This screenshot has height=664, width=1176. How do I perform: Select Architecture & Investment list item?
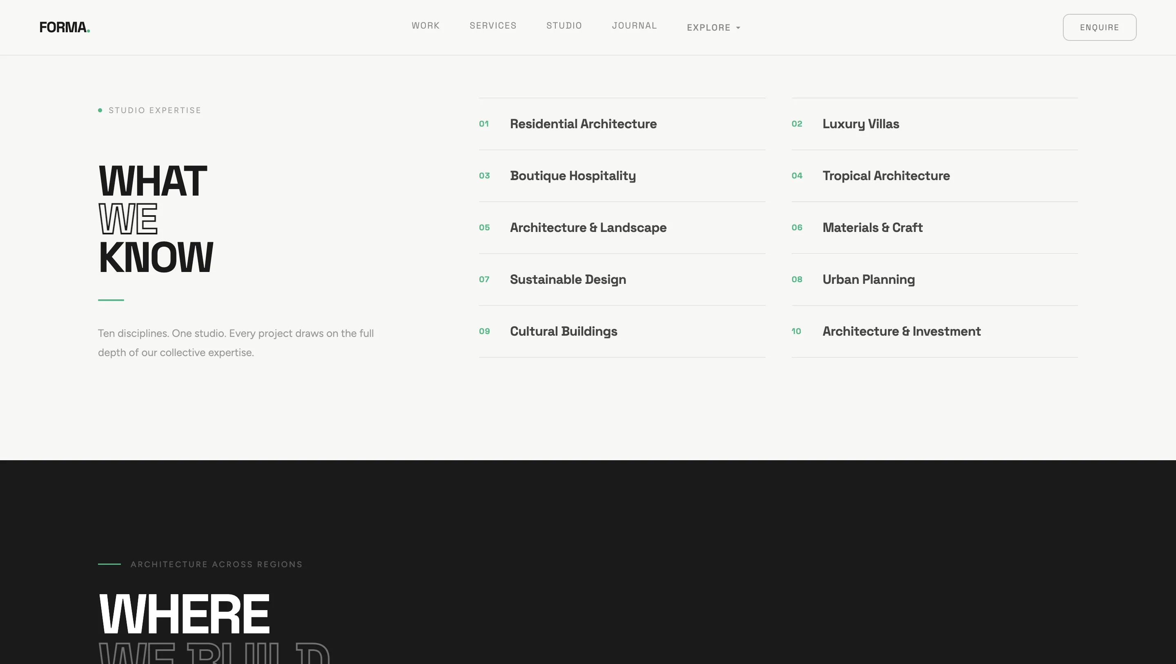point(902,332)
